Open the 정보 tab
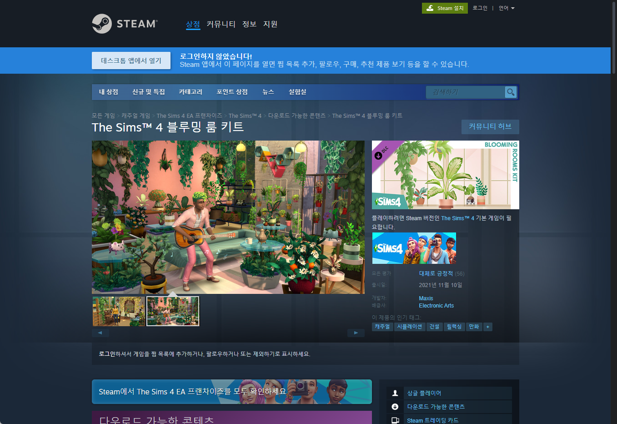This screenshot has height=424, width=617. [x=249, y=24]
